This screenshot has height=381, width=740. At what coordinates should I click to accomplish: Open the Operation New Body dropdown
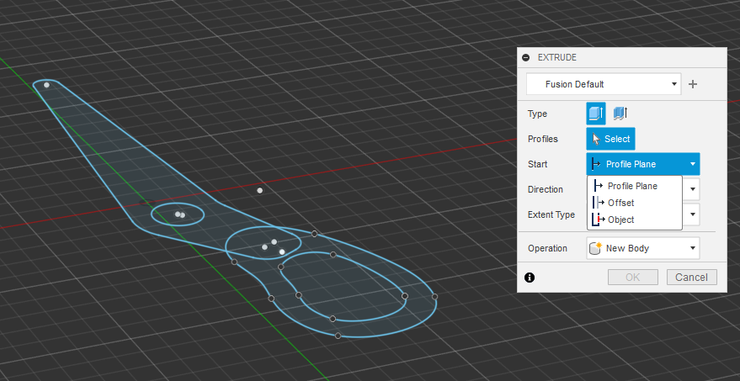[x=643, y=248]
